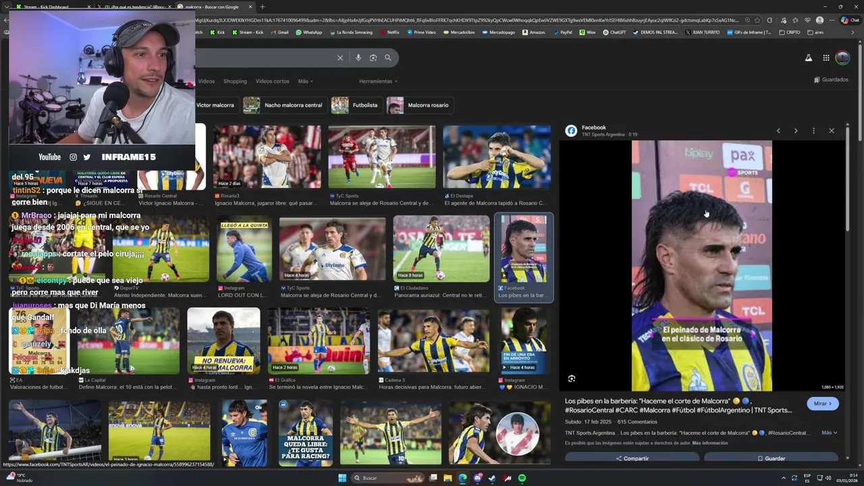Open the NO RENUEVA: MALCORRA thumbnail
Screen dimensions: 864x486
[x=223, y=341]
